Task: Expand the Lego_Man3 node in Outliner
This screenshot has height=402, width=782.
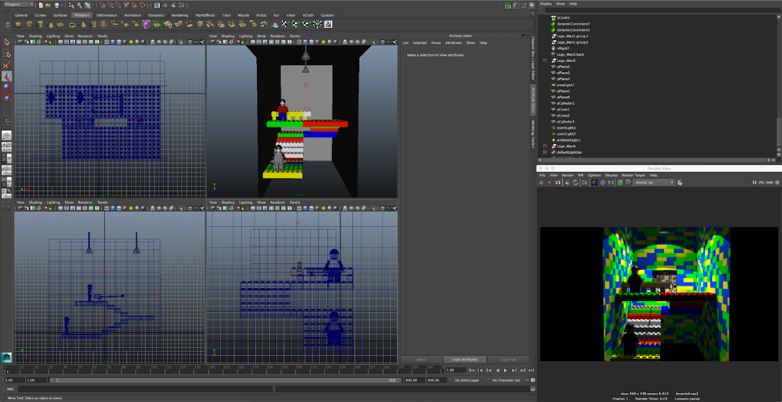Action: pyautogui.click(x=545, y=61)
